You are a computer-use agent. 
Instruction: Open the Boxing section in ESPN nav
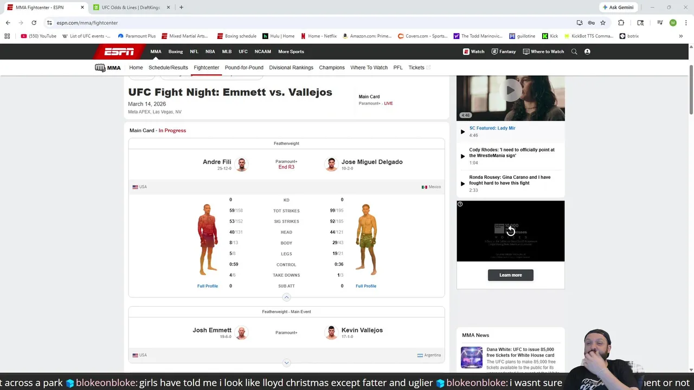coord(176,51)
